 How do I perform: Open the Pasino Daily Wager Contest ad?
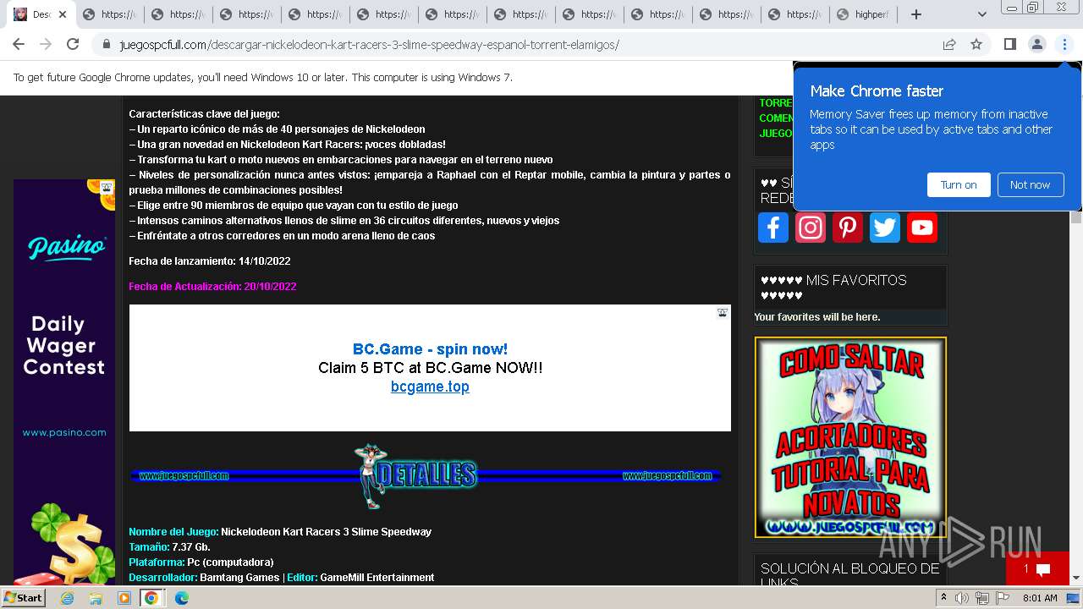64,381
